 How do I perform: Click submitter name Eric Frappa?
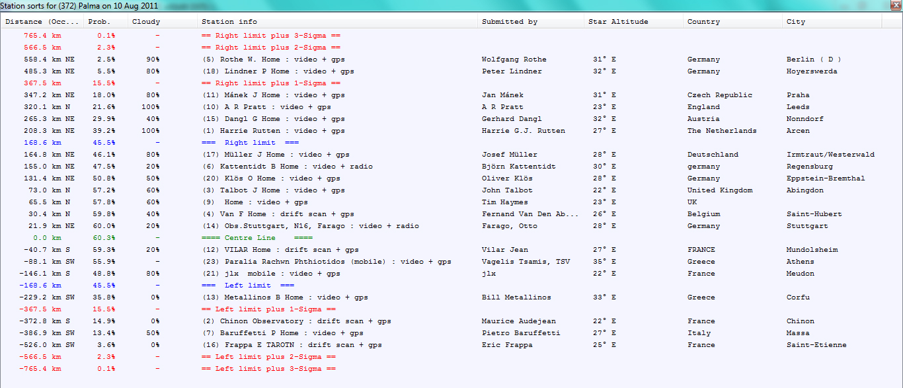coord(507,345)
